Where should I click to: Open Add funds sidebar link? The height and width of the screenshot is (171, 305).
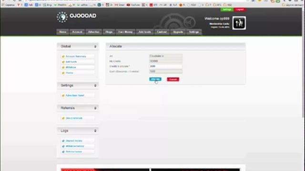pyautogui.click(x=71, y=62)
